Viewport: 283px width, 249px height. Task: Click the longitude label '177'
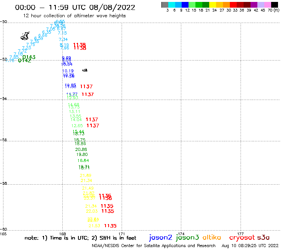coord(241,234)
